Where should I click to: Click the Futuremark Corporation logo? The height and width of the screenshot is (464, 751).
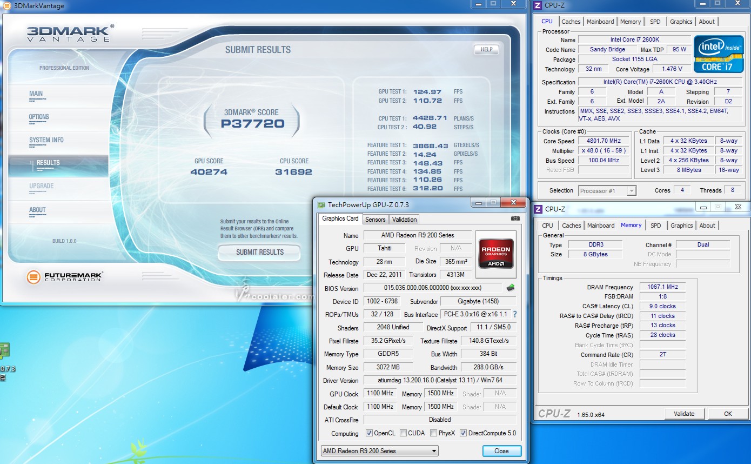65,277
